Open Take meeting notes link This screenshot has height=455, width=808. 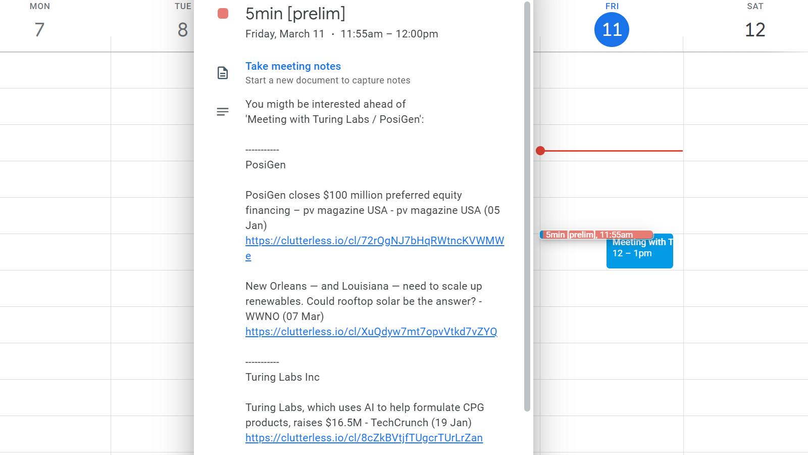[x=293, y=66]
